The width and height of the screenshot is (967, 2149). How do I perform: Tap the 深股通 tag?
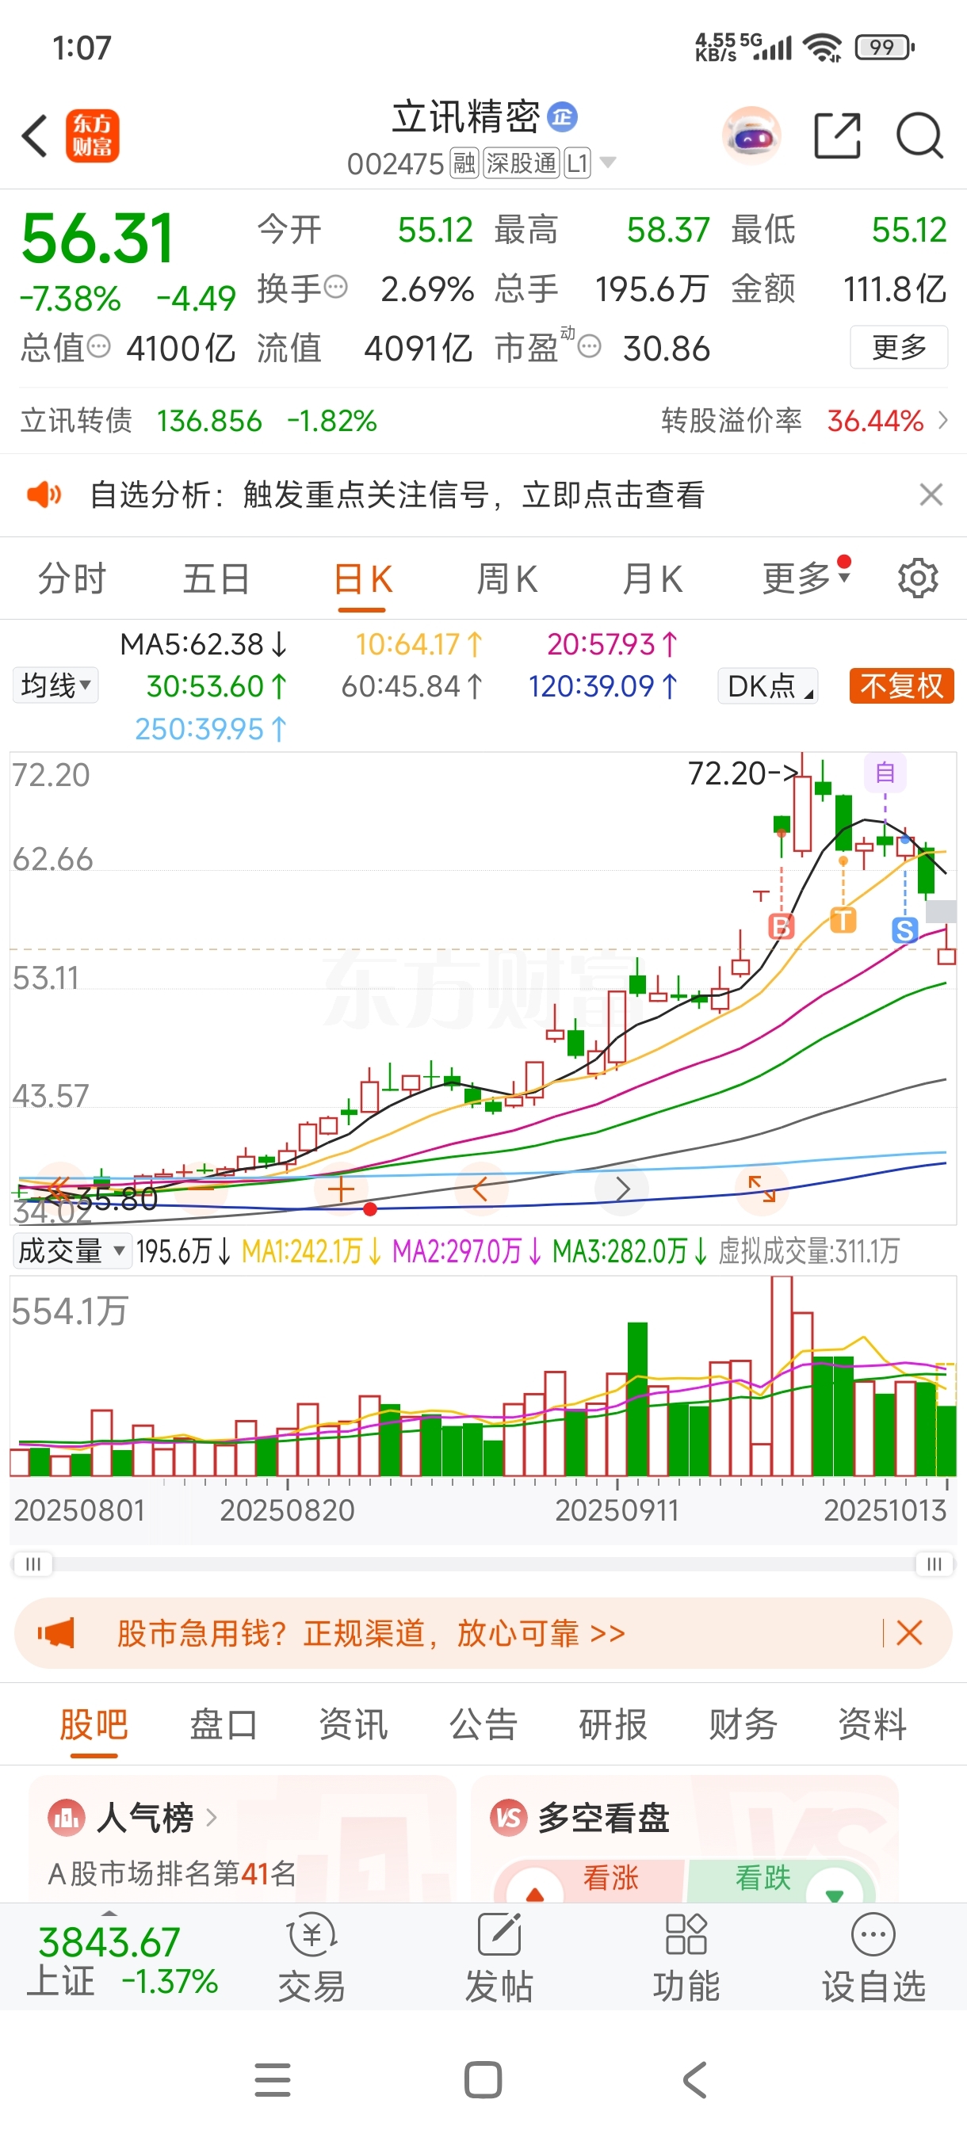click(x=522, y=163)
